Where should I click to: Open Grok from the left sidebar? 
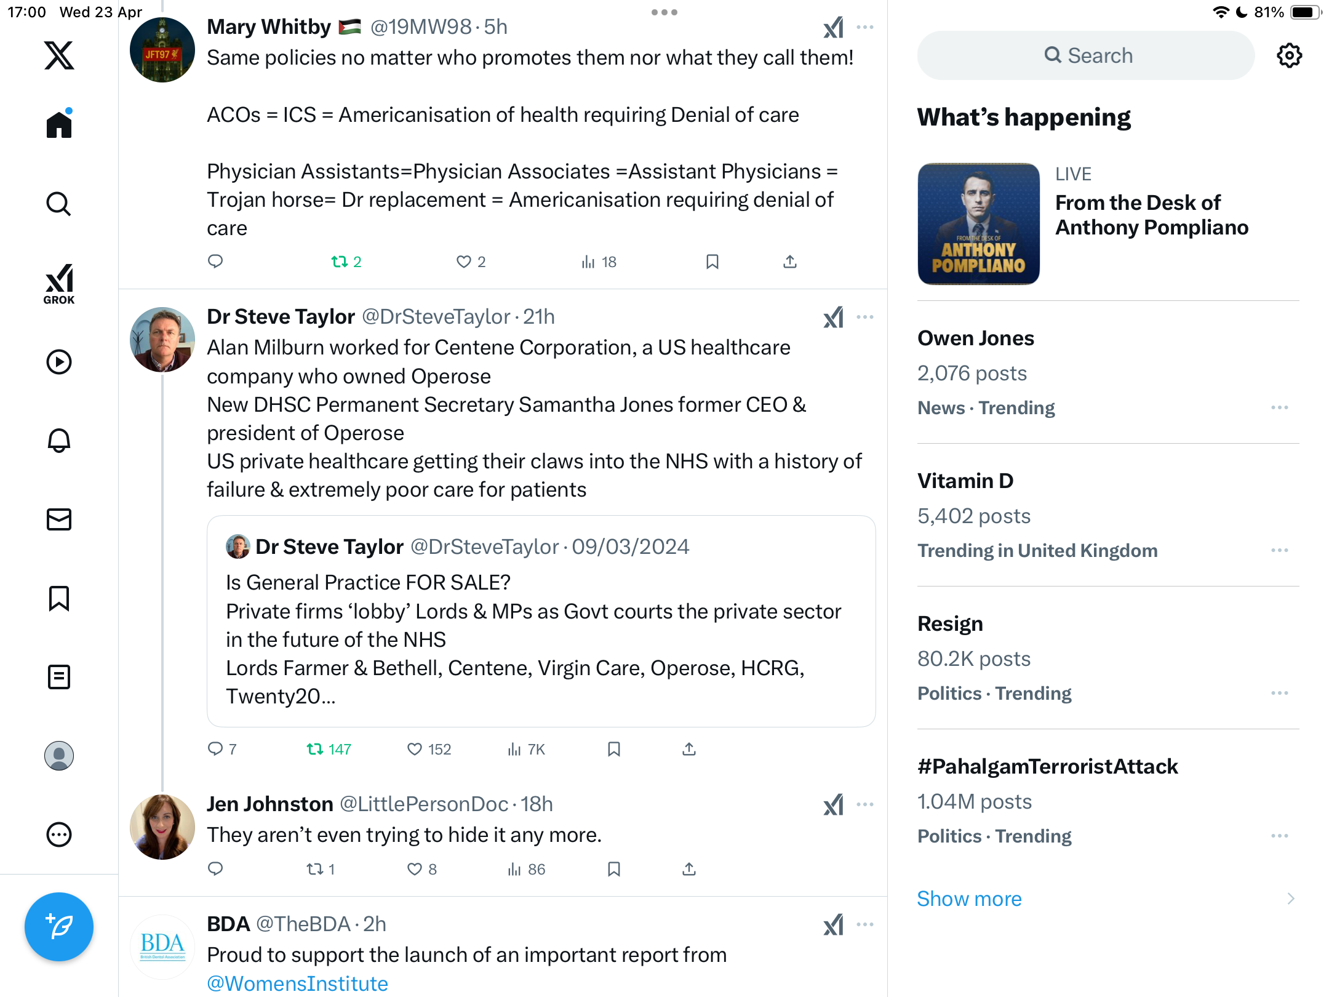click(59, 284)
